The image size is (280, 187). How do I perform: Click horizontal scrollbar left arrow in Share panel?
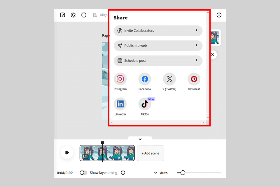(112, 123)
